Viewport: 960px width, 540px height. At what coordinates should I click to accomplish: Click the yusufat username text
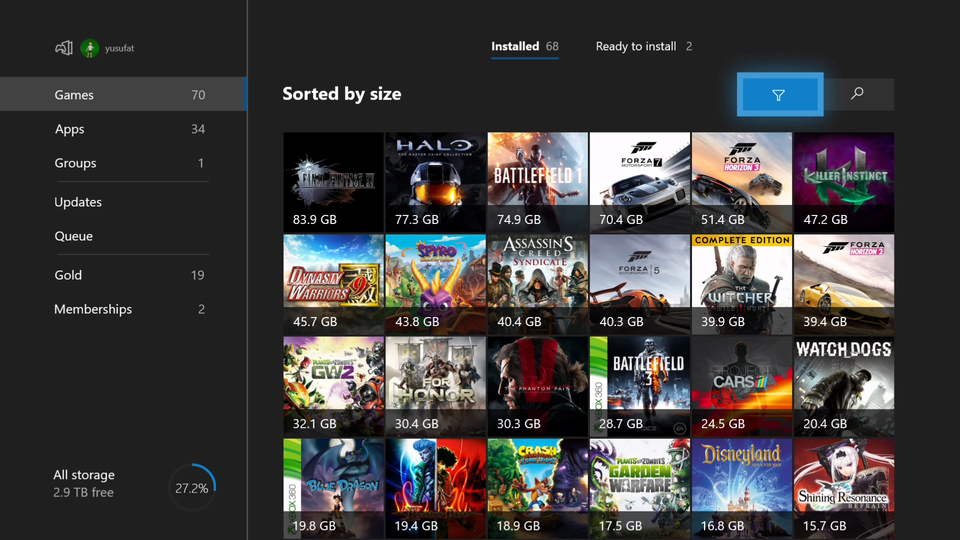click(119, 48)
